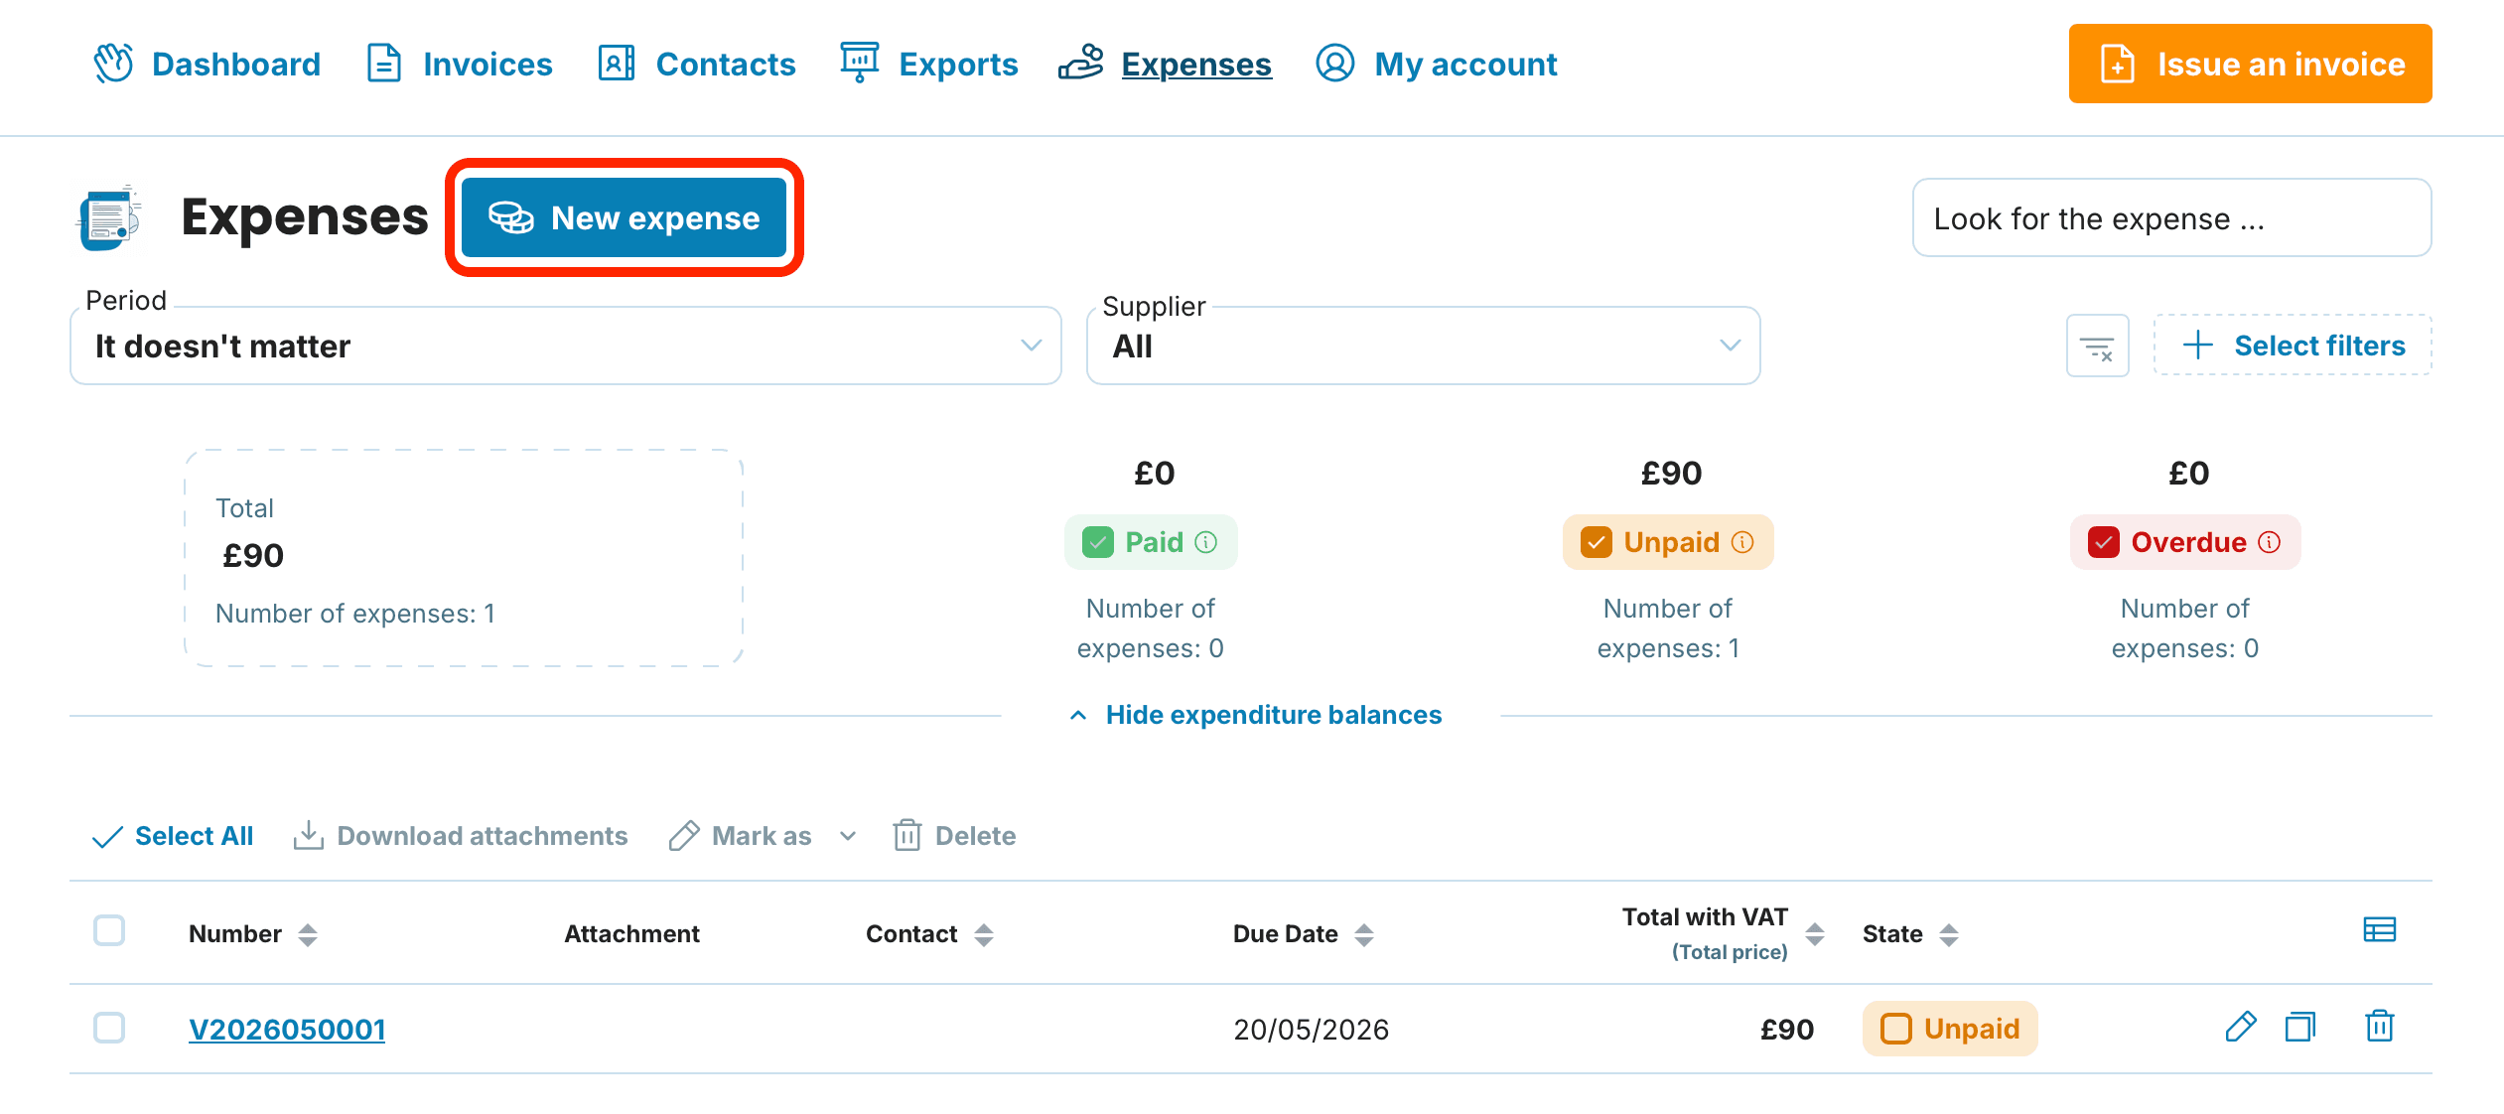Image resolution: width=2504 pixels, height=1114 pixels.
Task: Click the Total £90 summary card
Action: (464, 558)
